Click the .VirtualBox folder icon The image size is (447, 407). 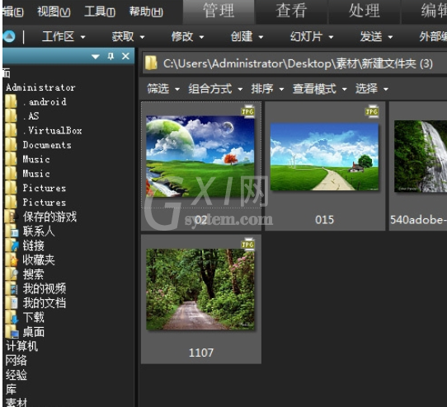[11, 130]
